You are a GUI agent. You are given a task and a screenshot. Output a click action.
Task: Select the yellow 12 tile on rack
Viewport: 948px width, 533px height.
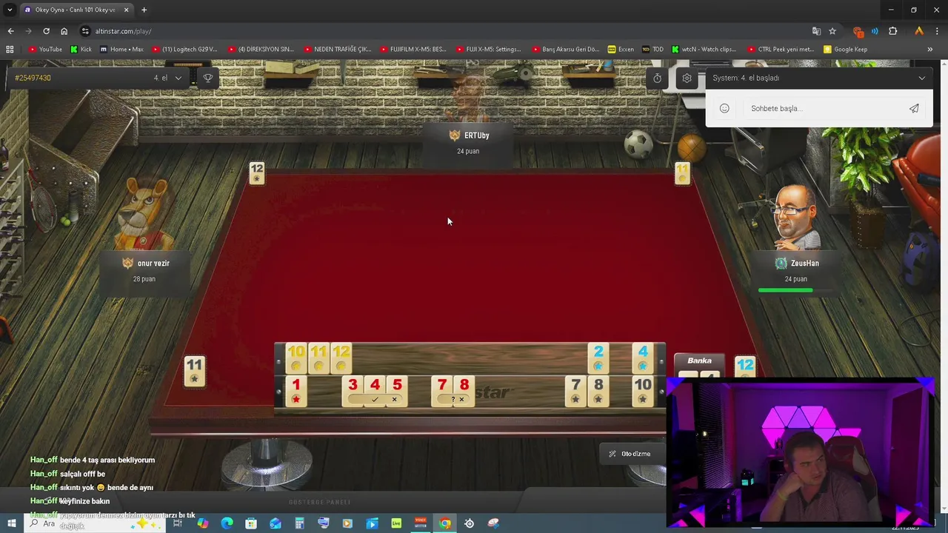pos(341,359)
